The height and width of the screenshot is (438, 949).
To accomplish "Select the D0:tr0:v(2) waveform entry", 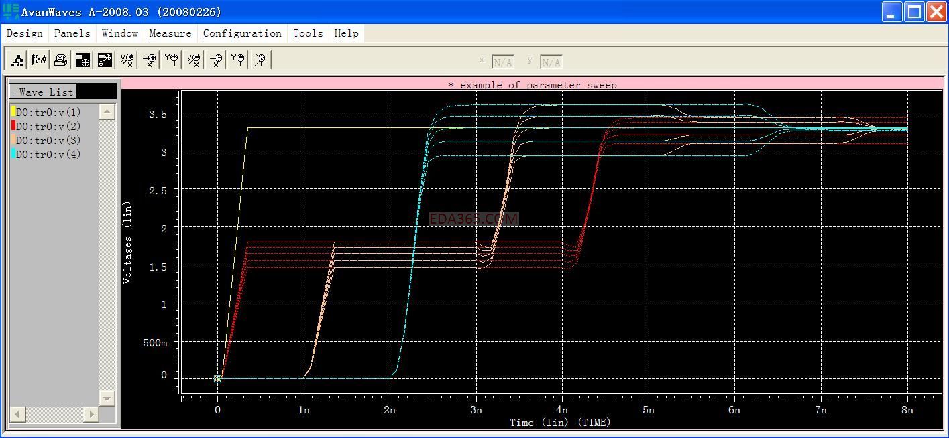I will click(48, 126).
